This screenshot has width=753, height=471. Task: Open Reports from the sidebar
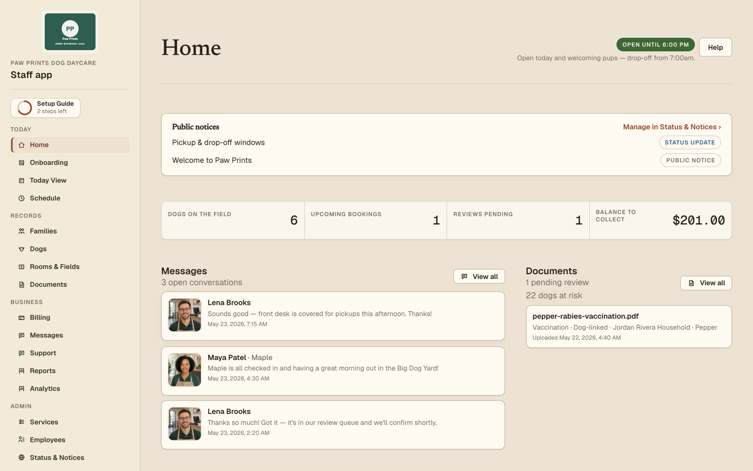[70, 371]
